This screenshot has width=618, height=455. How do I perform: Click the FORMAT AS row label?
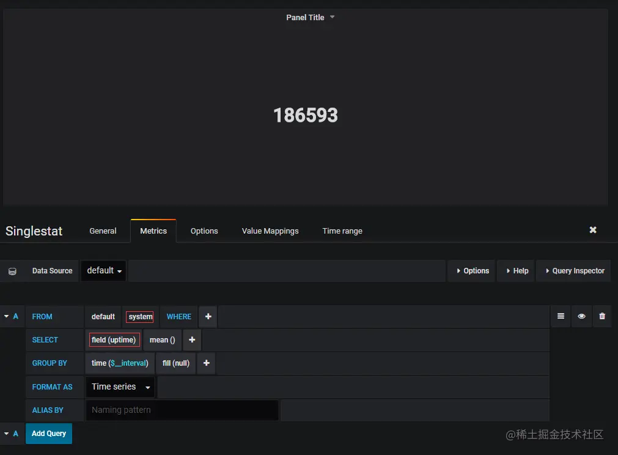point(52,387)
